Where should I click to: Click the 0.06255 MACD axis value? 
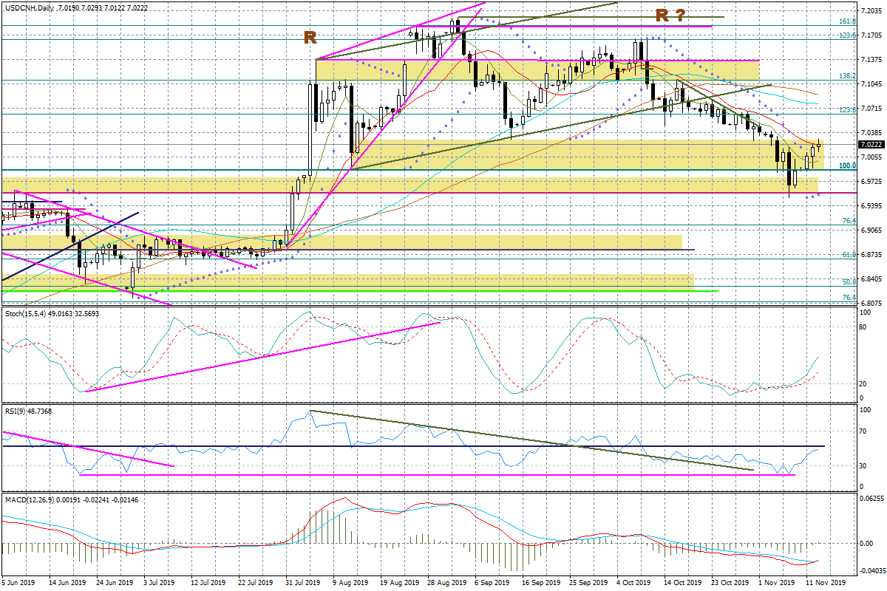(871, 499)
